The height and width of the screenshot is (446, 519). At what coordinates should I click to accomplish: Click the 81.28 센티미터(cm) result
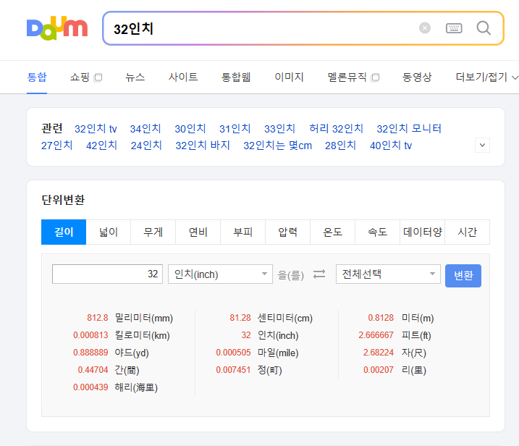coord(271,318)
